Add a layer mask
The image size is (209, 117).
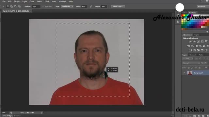point(195,116)
